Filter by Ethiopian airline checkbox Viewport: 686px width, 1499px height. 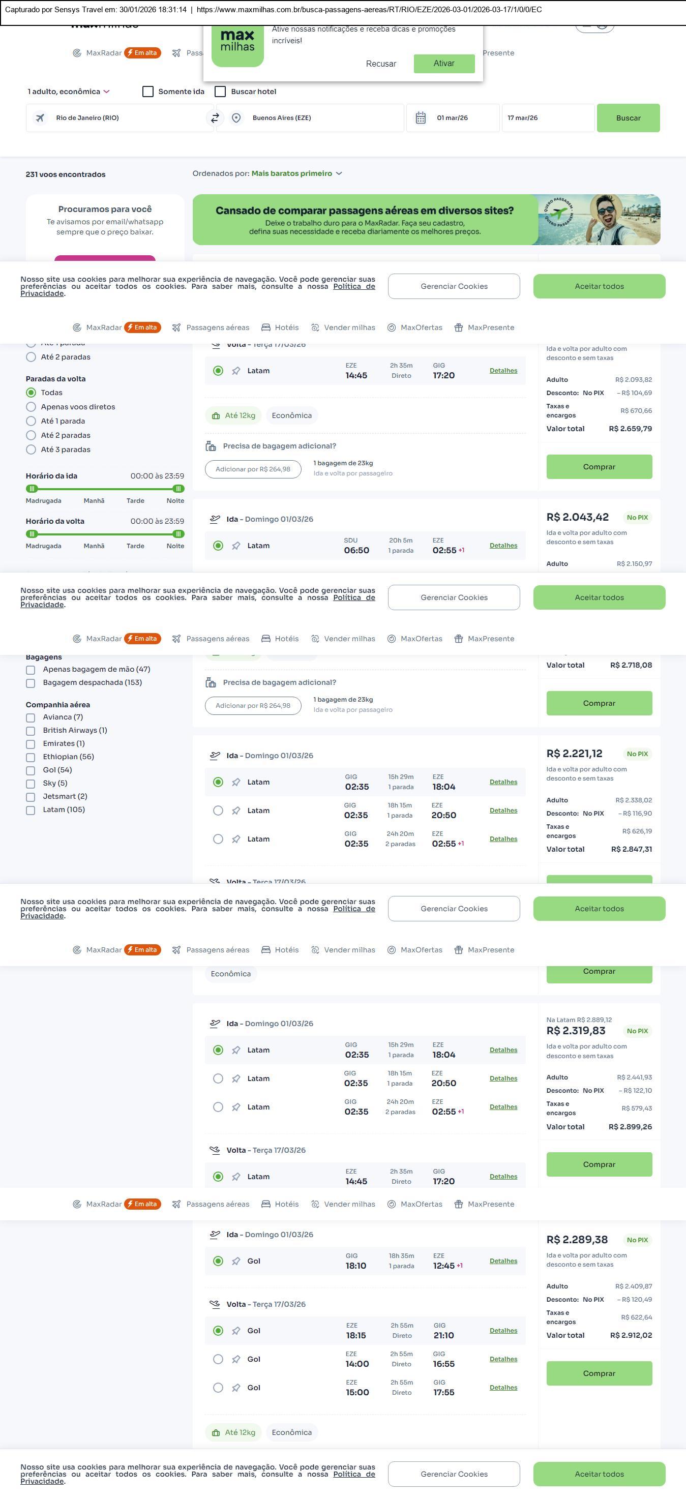31,757
